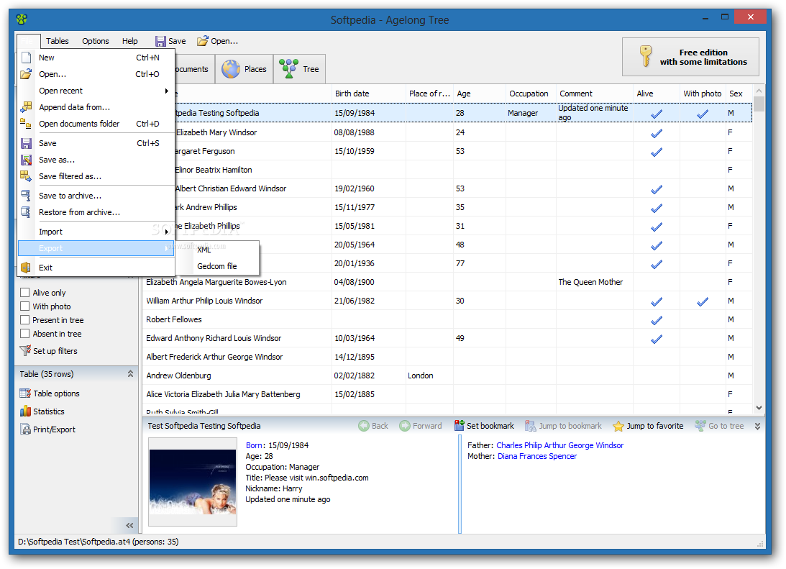Toggle Alive checkmark for Edward Anthony Richard Louis
The width and height of the screenshot is (786, 569).
click(x=656, y=339)
